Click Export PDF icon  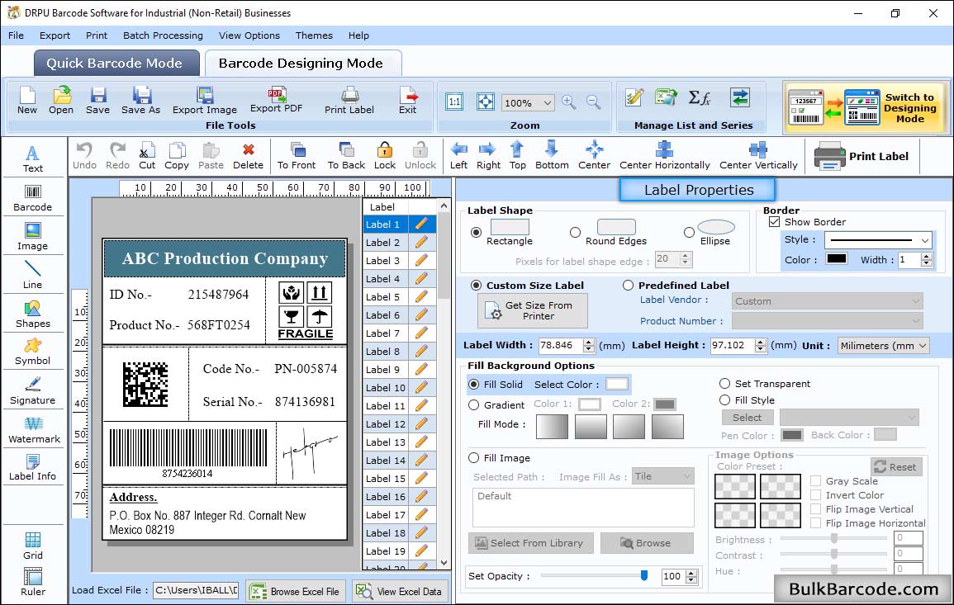(276, 101)
